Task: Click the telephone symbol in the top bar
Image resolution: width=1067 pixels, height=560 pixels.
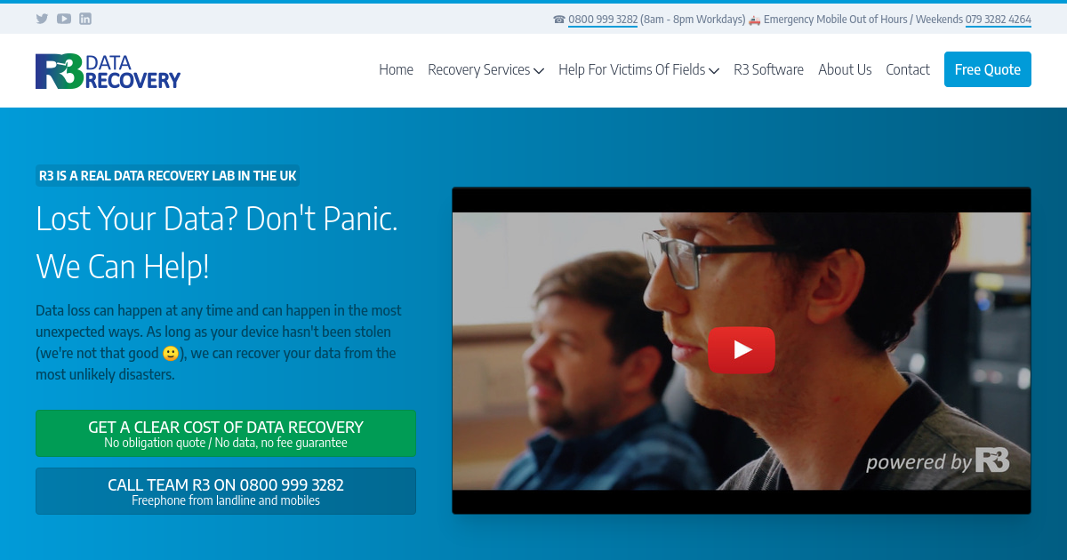Action: (558, 20)
